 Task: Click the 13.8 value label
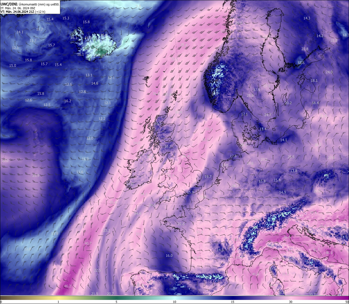(x=294, y=171)
